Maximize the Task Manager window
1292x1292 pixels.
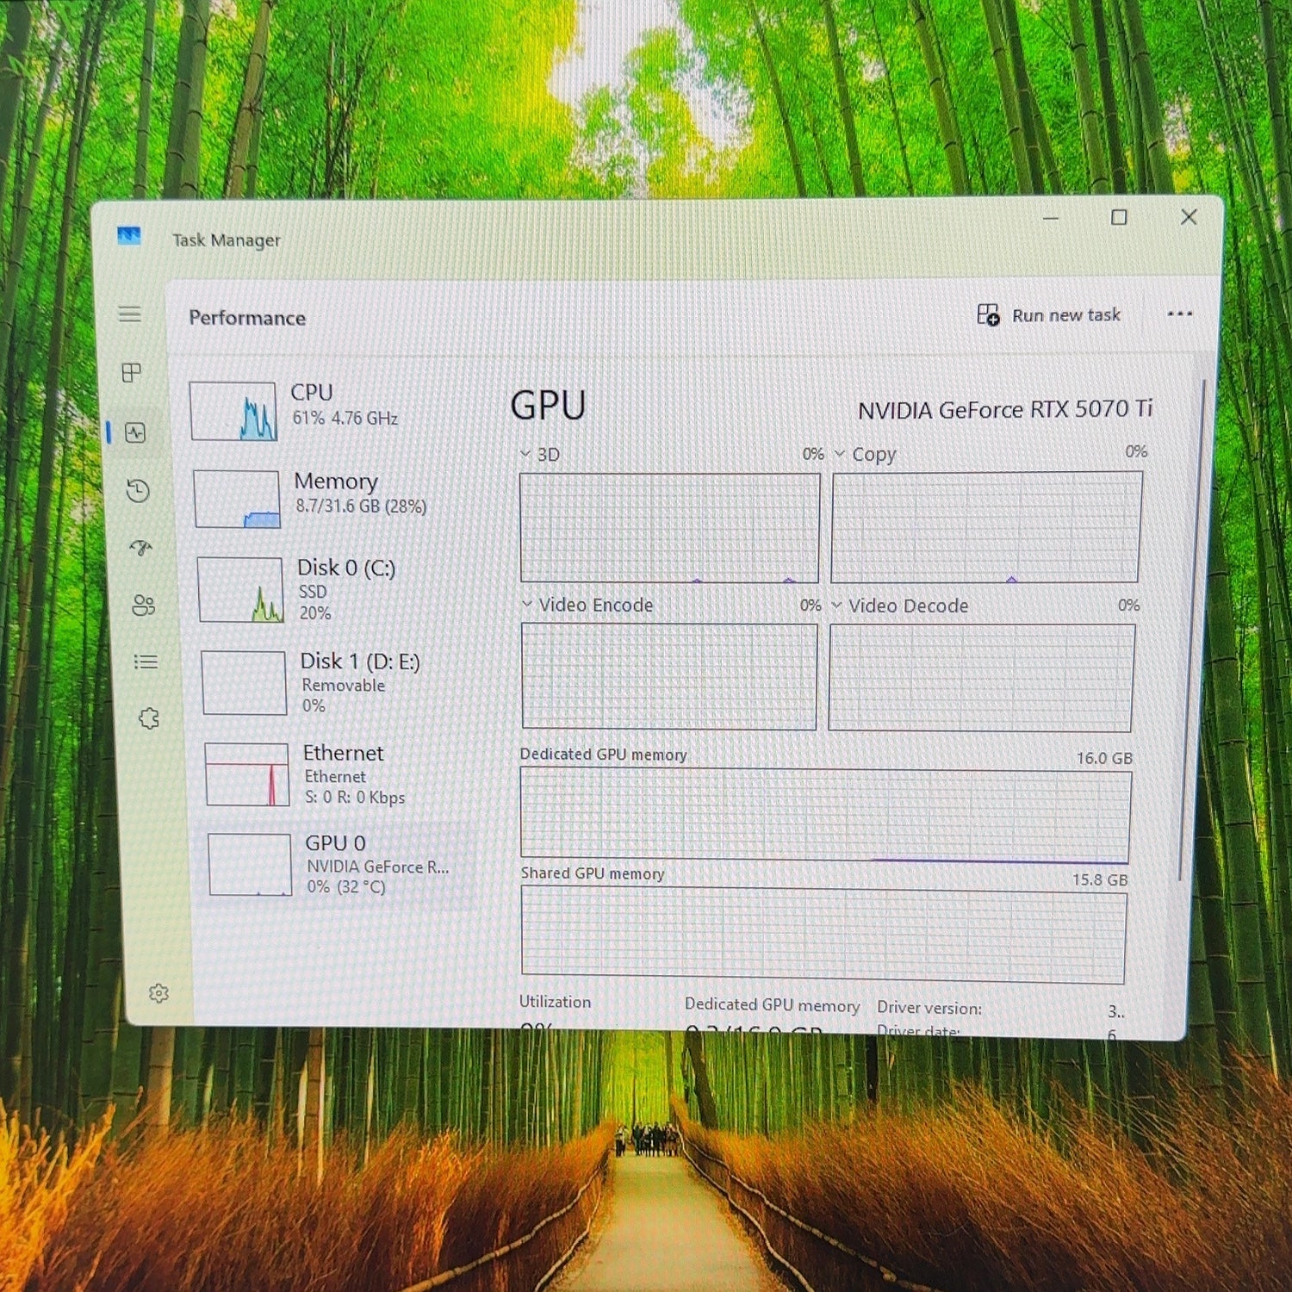(1119, 217)
